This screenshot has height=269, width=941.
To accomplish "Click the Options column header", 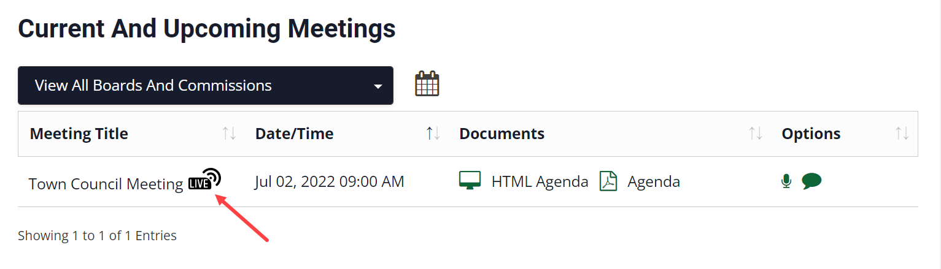I will pos(811,134).
